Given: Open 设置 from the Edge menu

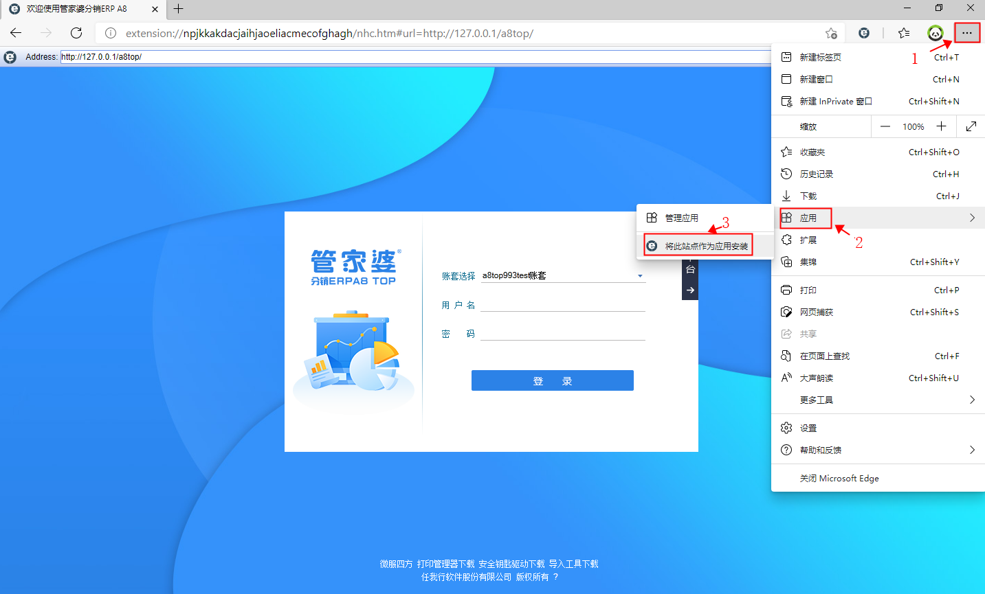Looking at the screenshot, I should pos(808,428).
